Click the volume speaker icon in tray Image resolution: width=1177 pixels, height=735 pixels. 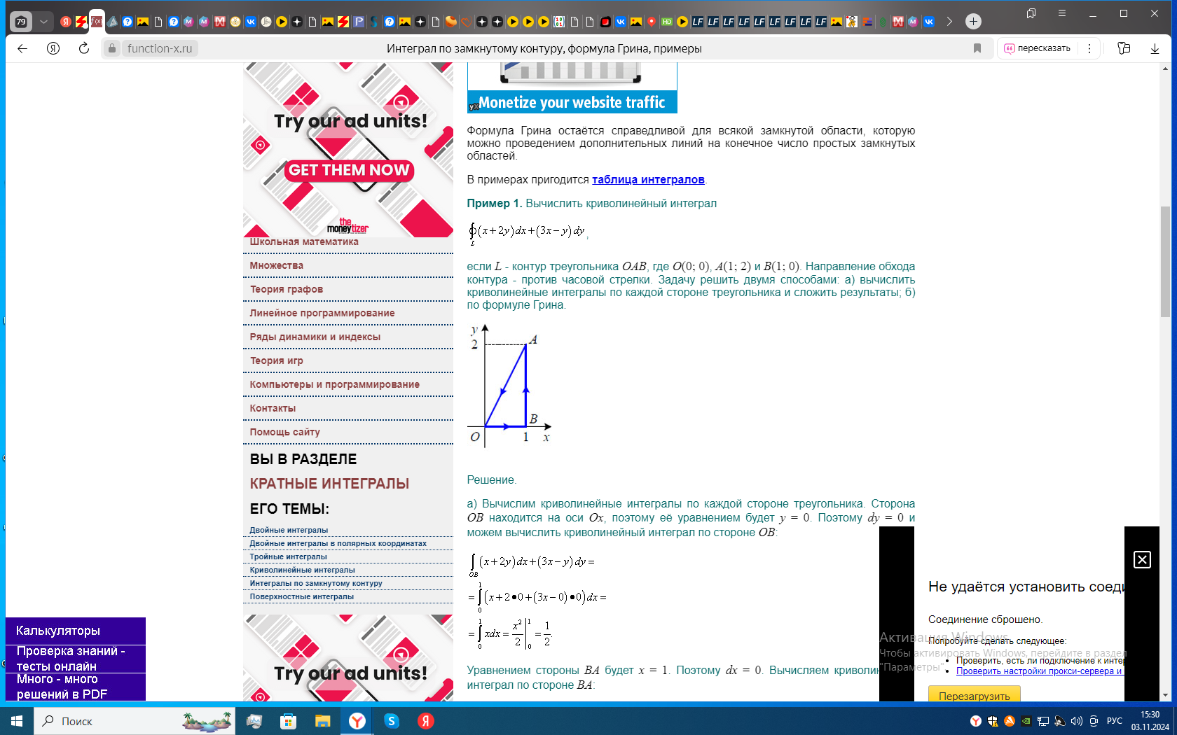click(1077, 721)
